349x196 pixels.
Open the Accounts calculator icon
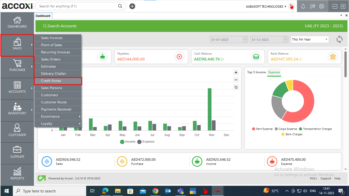pos(17,85)
